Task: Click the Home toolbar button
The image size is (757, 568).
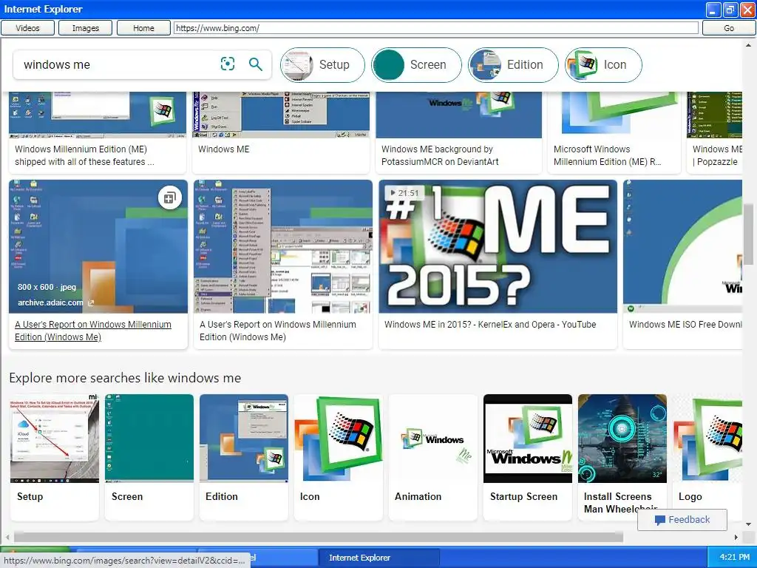Action: tap(143, 28)
